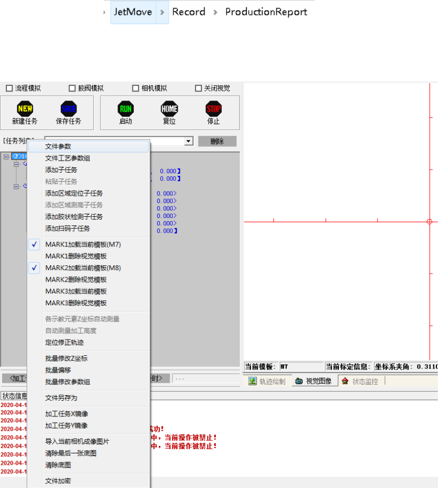Screen dimensions: 438x488
Task: Switch to the 视觉图像 tab
Action: pyautogui.click(x=314, y=381)
